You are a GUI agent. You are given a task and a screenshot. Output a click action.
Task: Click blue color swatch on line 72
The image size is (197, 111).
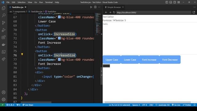click(x=59, y=38)
